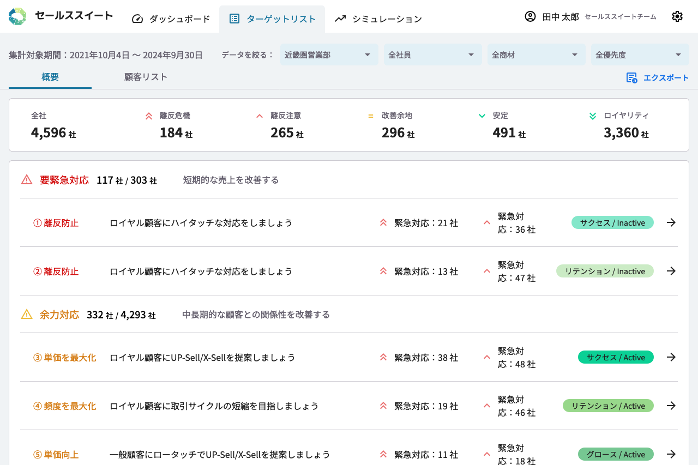Click the 田中 太郎 user name
The width and height of the screenshot is (698, 465).
click(x=561, y=17)
